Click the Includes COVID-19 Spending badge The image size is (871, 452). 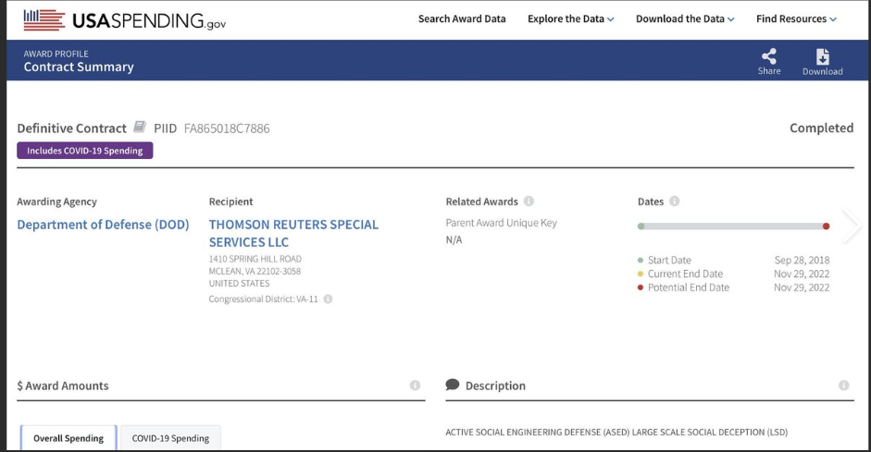[85, 151]
